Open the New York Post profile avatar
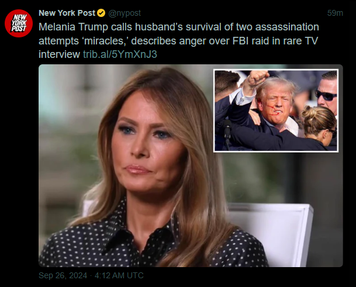The height and width of the screenshot is (287, 356). tap(19, 23)
